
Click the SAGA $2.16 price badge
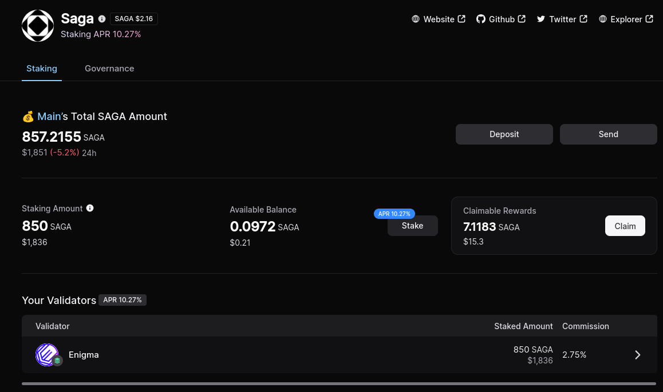(x=133, y=18)
